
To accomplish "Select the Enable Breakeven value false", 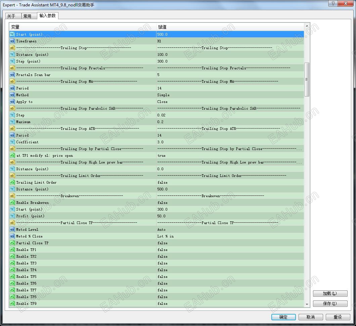I will click(162, 203).
